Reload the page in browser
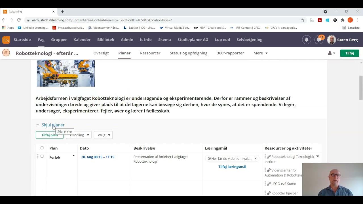This screenshot has width=363, height=204. (x=19, y=20)
